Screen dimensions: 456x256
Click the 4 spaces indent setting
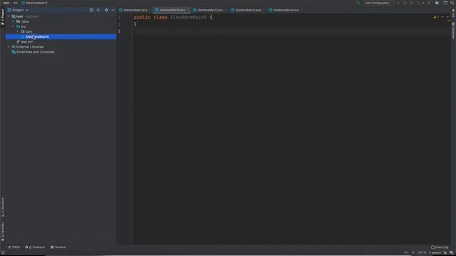pos(435,253)
